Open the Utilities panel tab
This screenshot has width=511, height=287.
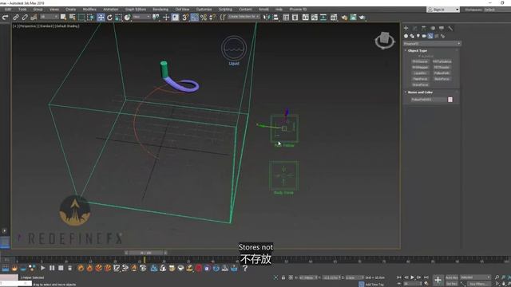point(450,29)
